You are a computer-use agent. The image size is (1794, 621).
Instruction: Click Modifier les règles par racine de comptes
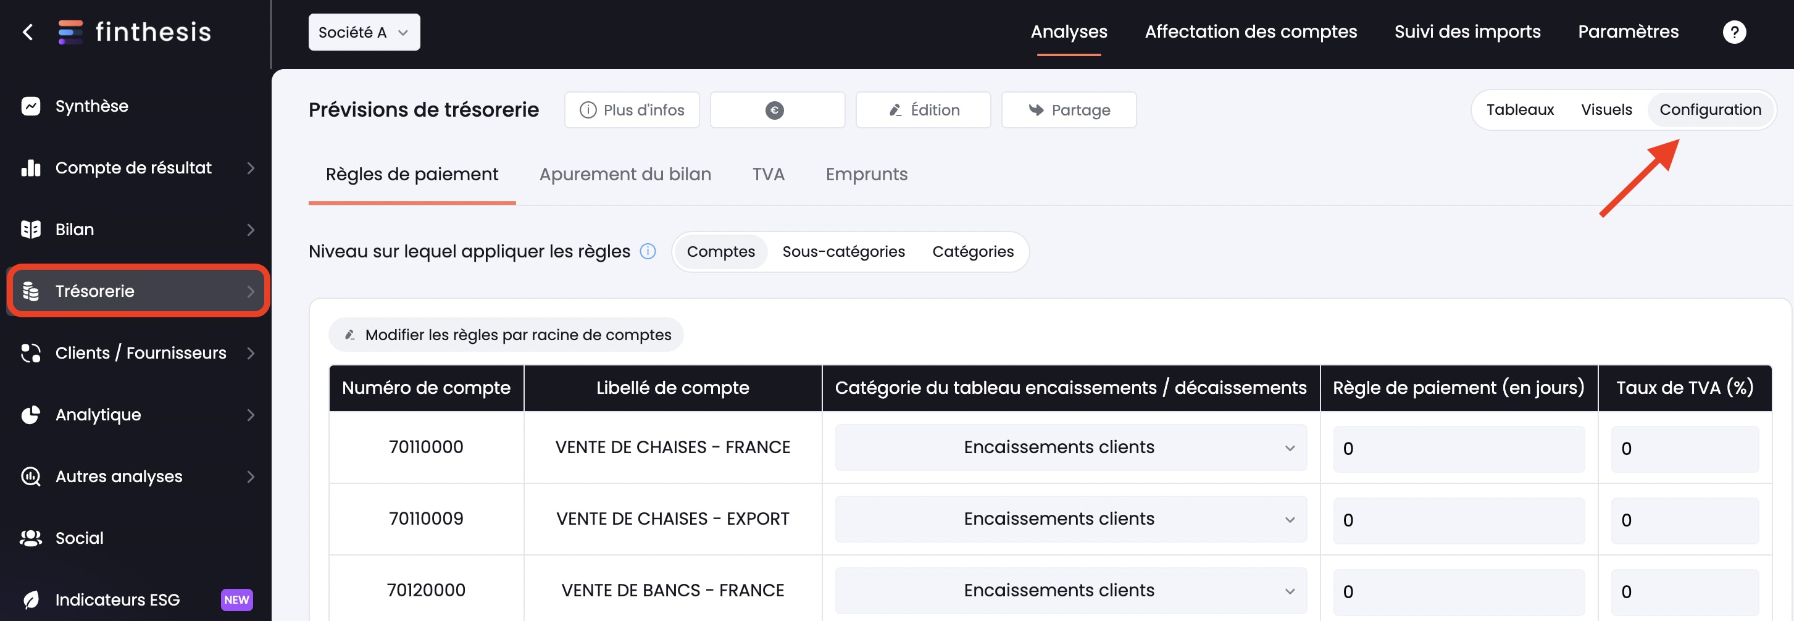(x=506, y=334)
